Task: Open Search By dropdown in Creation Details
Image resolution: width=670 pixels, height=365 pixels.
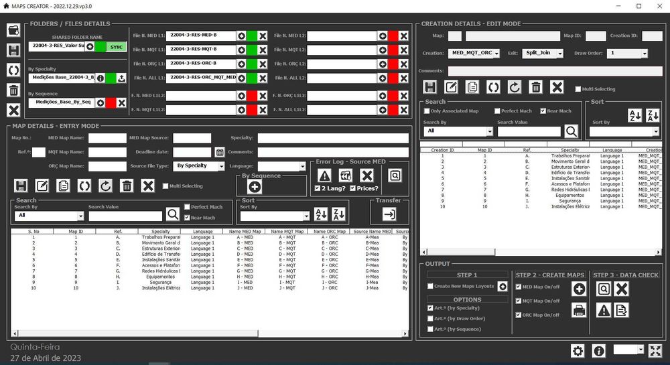Action: (490, 131)
